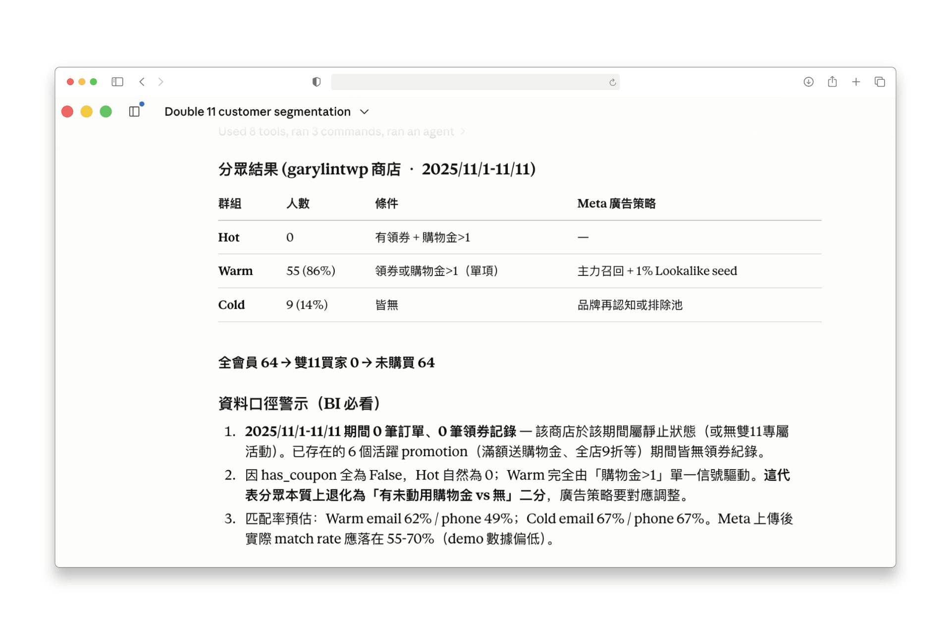Viewport: 951px width, 634px height.
Task: Click the browser address bar
Action: point(475,82)
